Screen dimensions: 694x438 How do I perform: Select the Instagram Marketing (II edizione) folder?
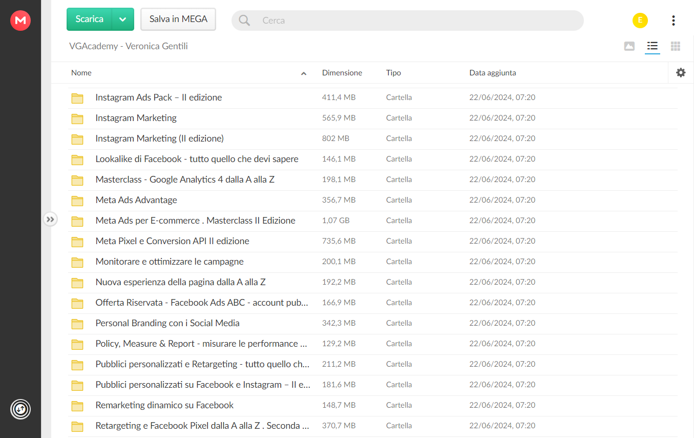coord(373,138)
